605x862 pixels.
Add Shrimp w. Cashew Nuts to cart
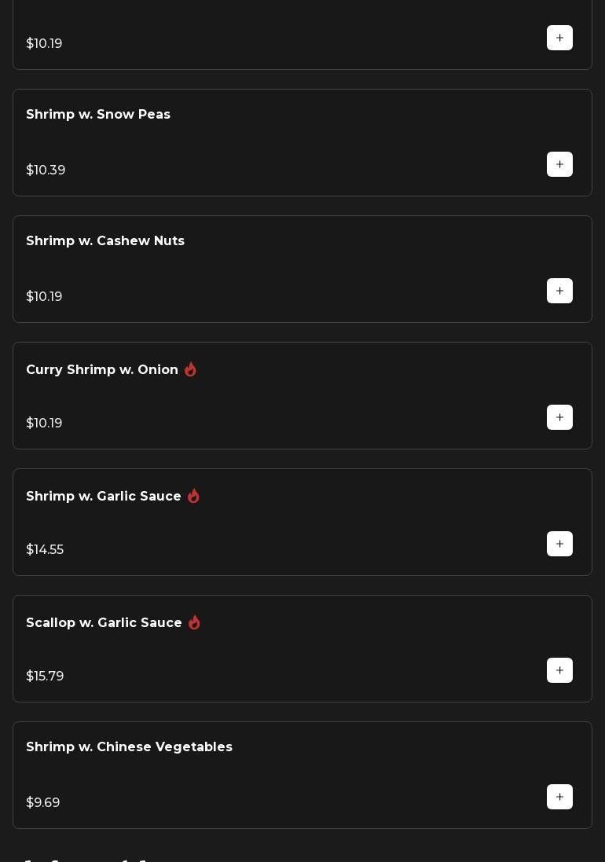click(x=559, y=291)
